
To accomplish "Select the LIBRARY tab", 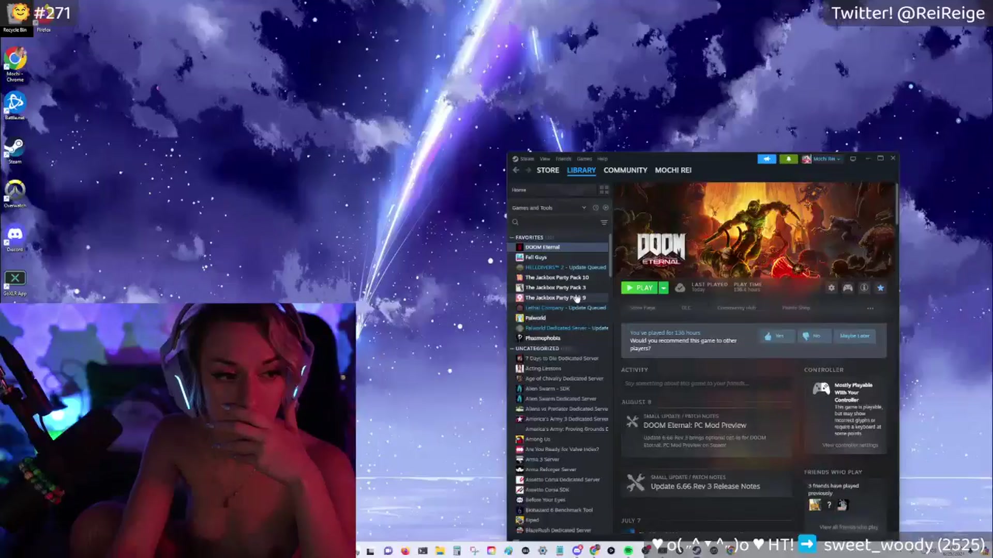I will [581, 170].
